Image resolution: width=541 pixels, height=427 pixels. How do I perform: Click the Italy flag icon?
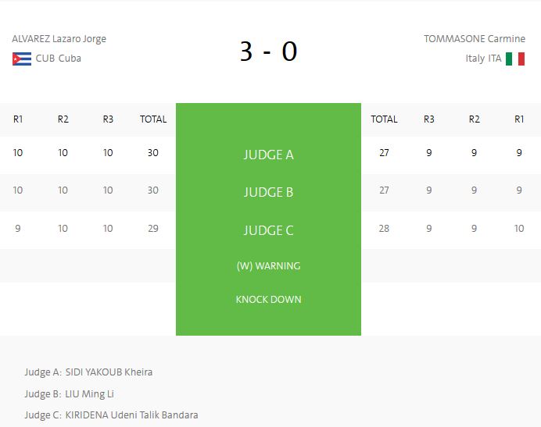point(515,59)
